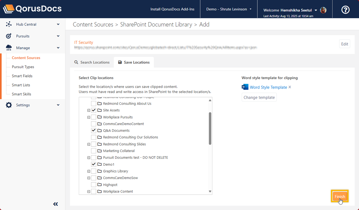359x210 pixels.
Task: Click the Hub Central network icon
Action: pyautogui.click(x=9, y=25)
